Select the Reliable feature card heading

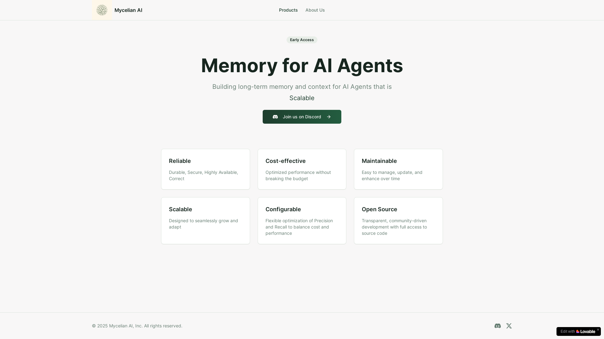180,161
